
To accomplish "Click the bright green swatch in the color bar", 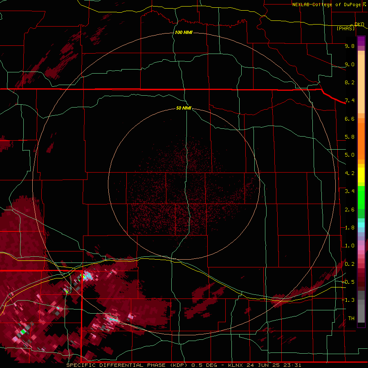I will tap(361, 197).
